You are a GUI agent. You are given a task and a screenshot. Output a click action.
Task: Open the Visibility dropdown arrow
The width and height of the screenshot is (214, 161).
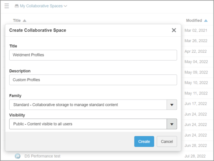click(x=172, y=124)
